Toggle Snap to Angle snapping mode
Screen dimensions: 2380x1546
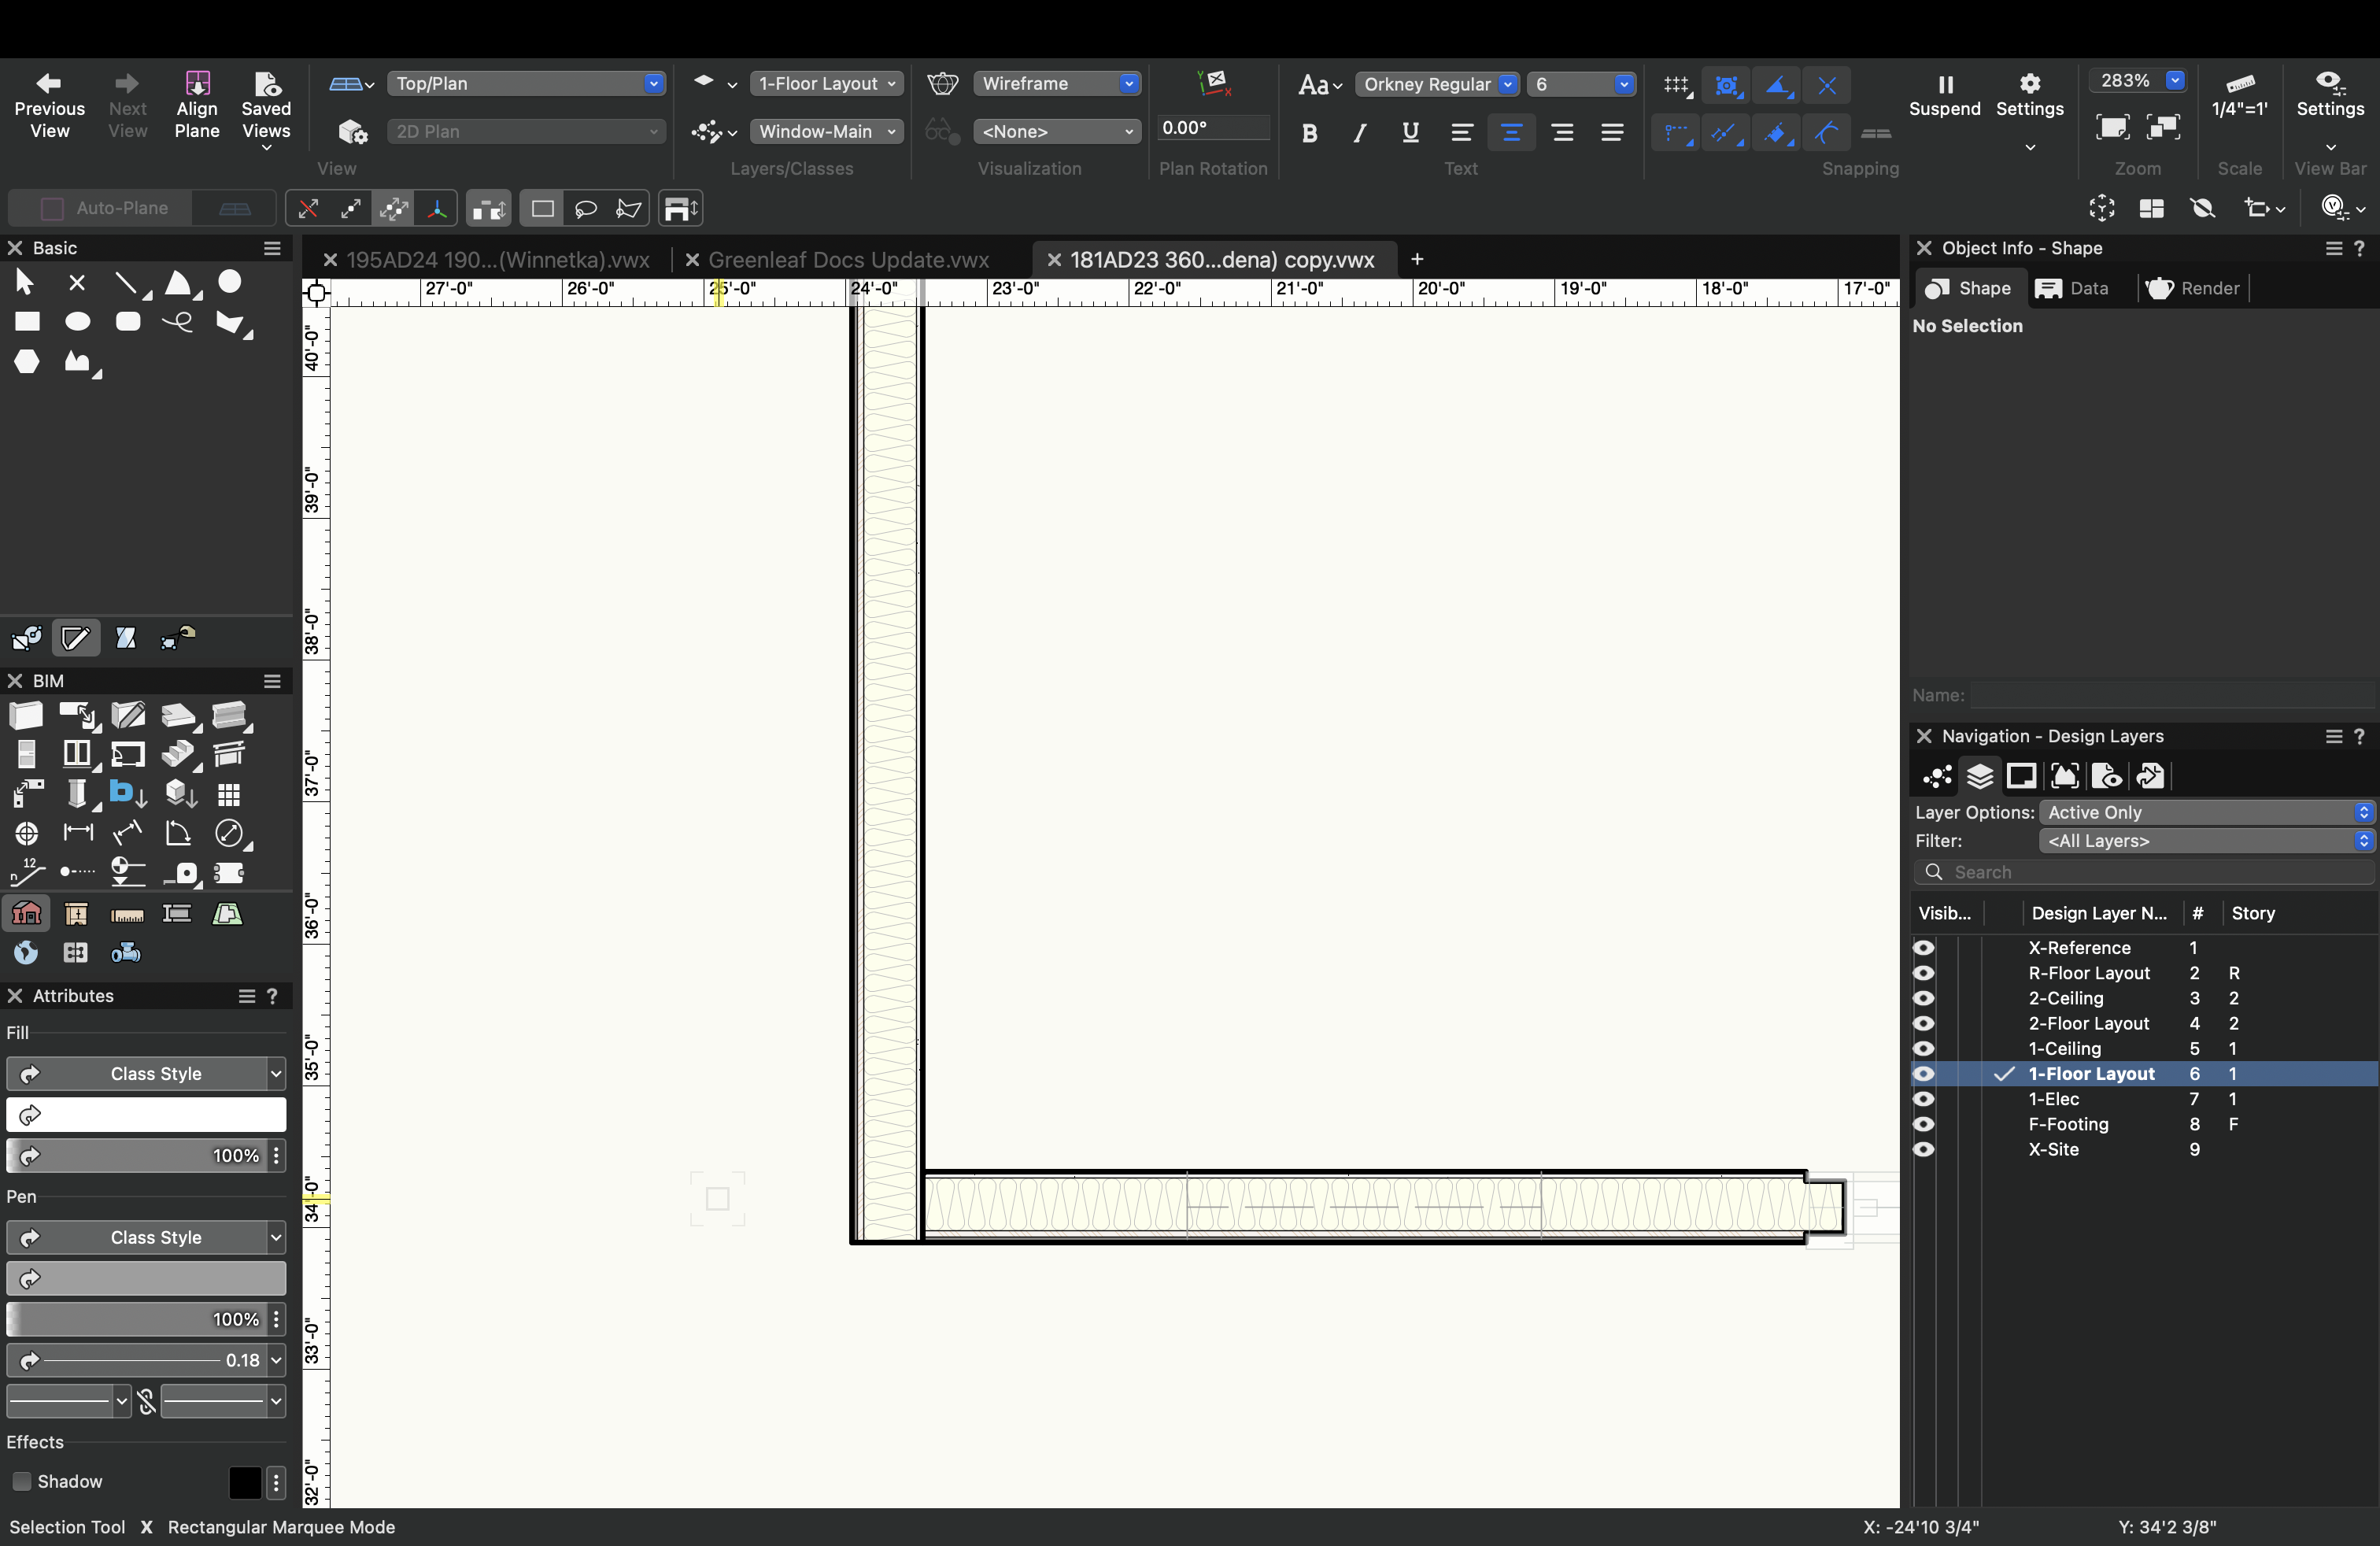tap(1778, 85)
